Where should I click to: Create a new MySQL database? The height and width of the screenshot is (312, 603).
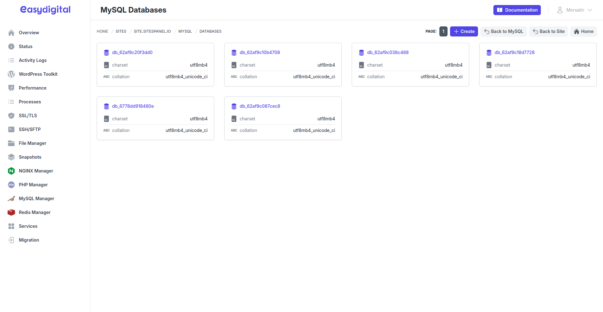(464, 31)
